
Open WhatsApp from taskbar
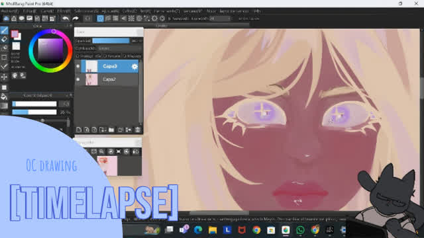point(300,230)
